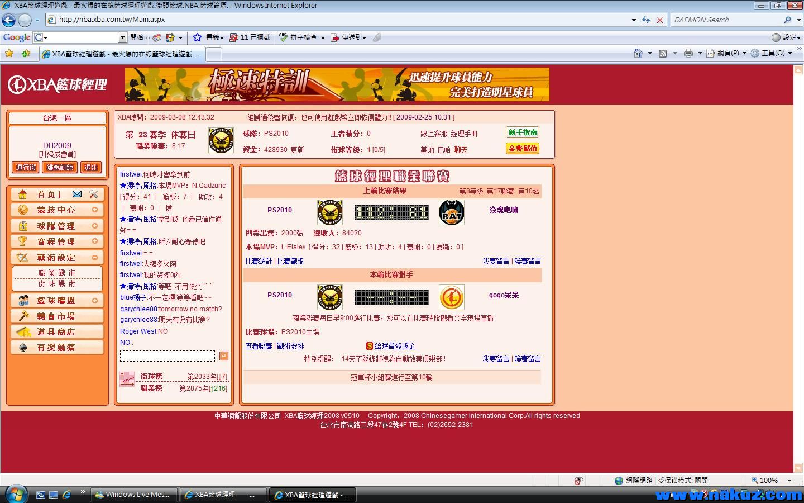Click the browser Home icon
The height and width of the screenshot is (503, 804).
click(638, 53)
